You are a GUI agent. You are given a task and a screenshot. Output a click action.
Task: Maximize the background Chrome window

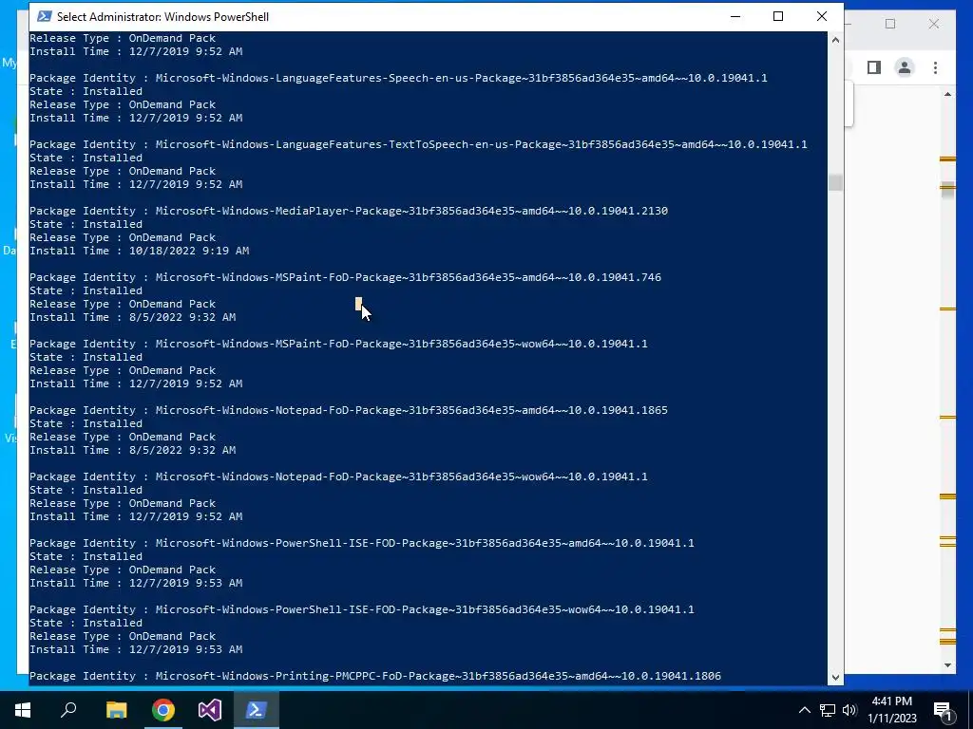[x=890, y=24]
